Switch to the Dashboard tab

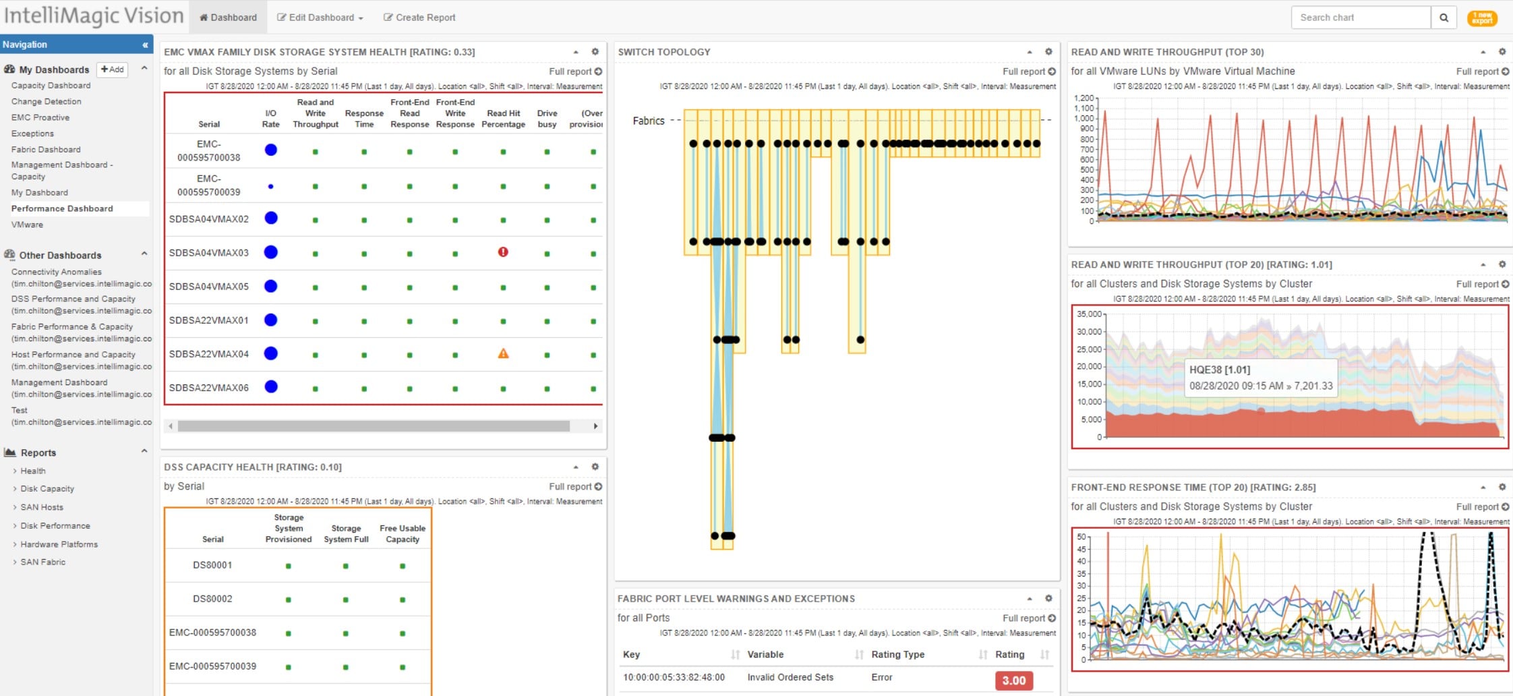(229, 18)
